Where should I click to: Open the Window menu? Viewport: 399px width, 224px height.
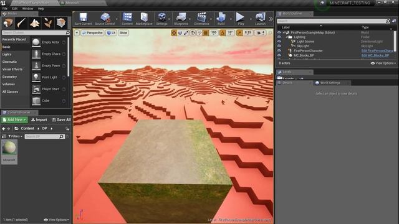[x=27, y=9]
